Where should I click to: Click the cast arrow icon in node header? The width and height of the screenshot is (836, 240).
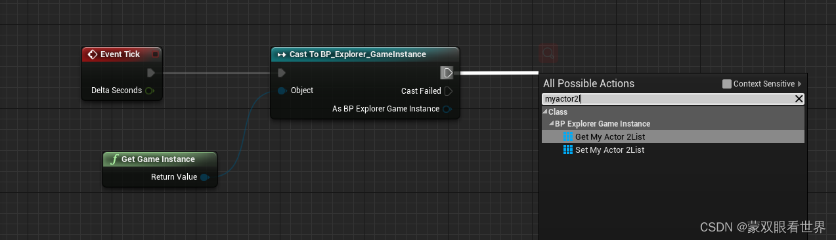point(282,54)
